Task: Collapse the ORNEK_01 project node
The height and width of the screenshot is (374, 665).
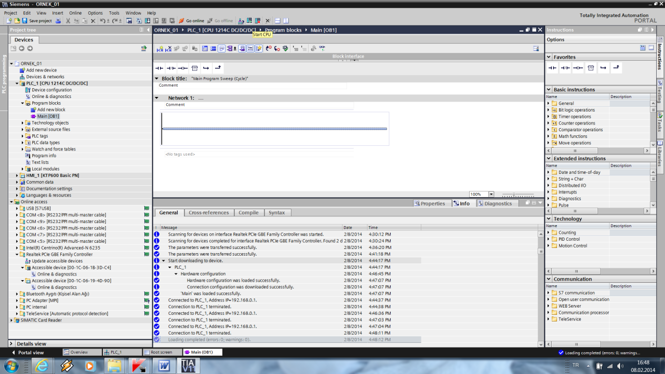Action: coord(11,64)
